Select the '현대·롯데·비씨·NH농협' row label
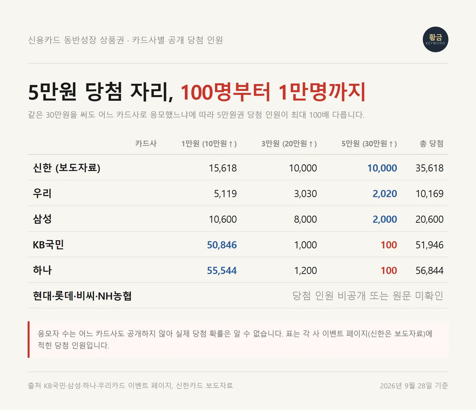 (x=82, y=296)
